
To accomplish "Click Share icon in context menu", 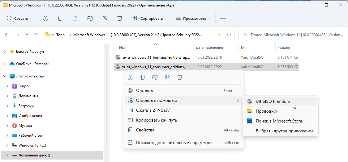I will 167,77.
